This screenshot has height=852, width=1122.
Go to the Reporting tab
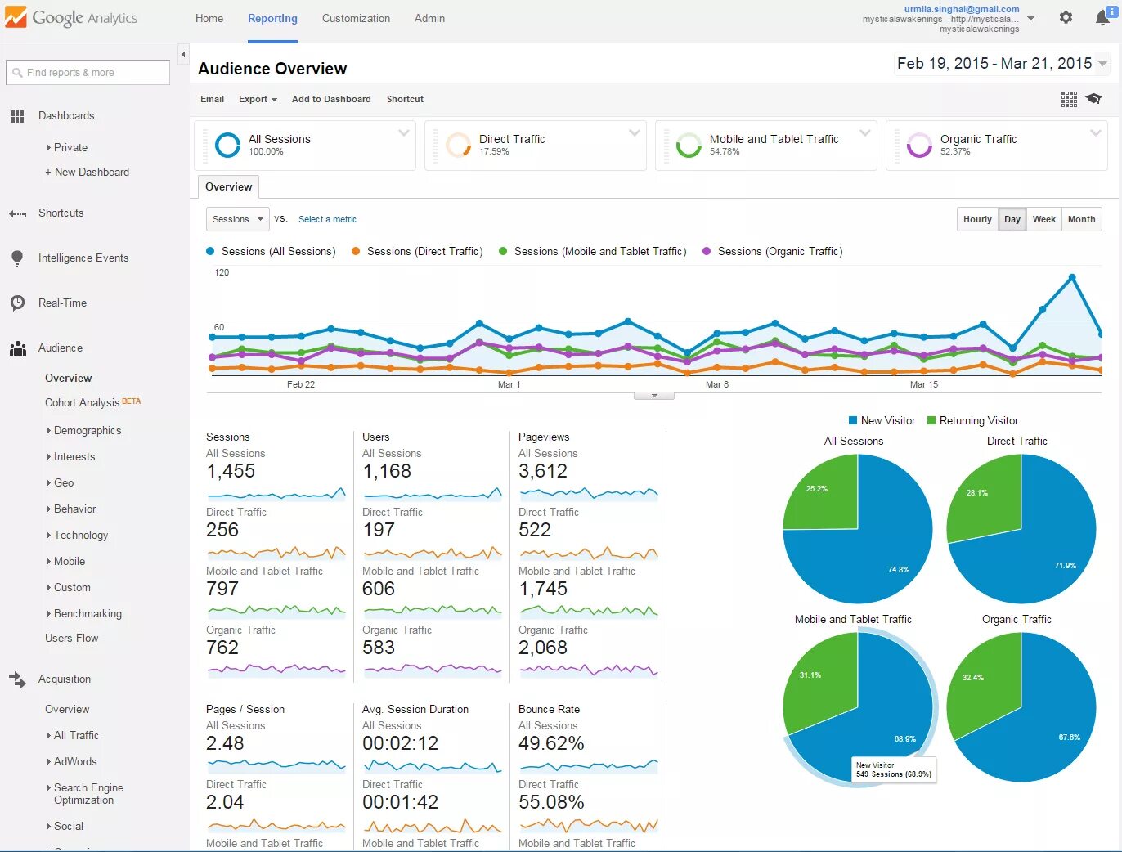coord(272,18)
